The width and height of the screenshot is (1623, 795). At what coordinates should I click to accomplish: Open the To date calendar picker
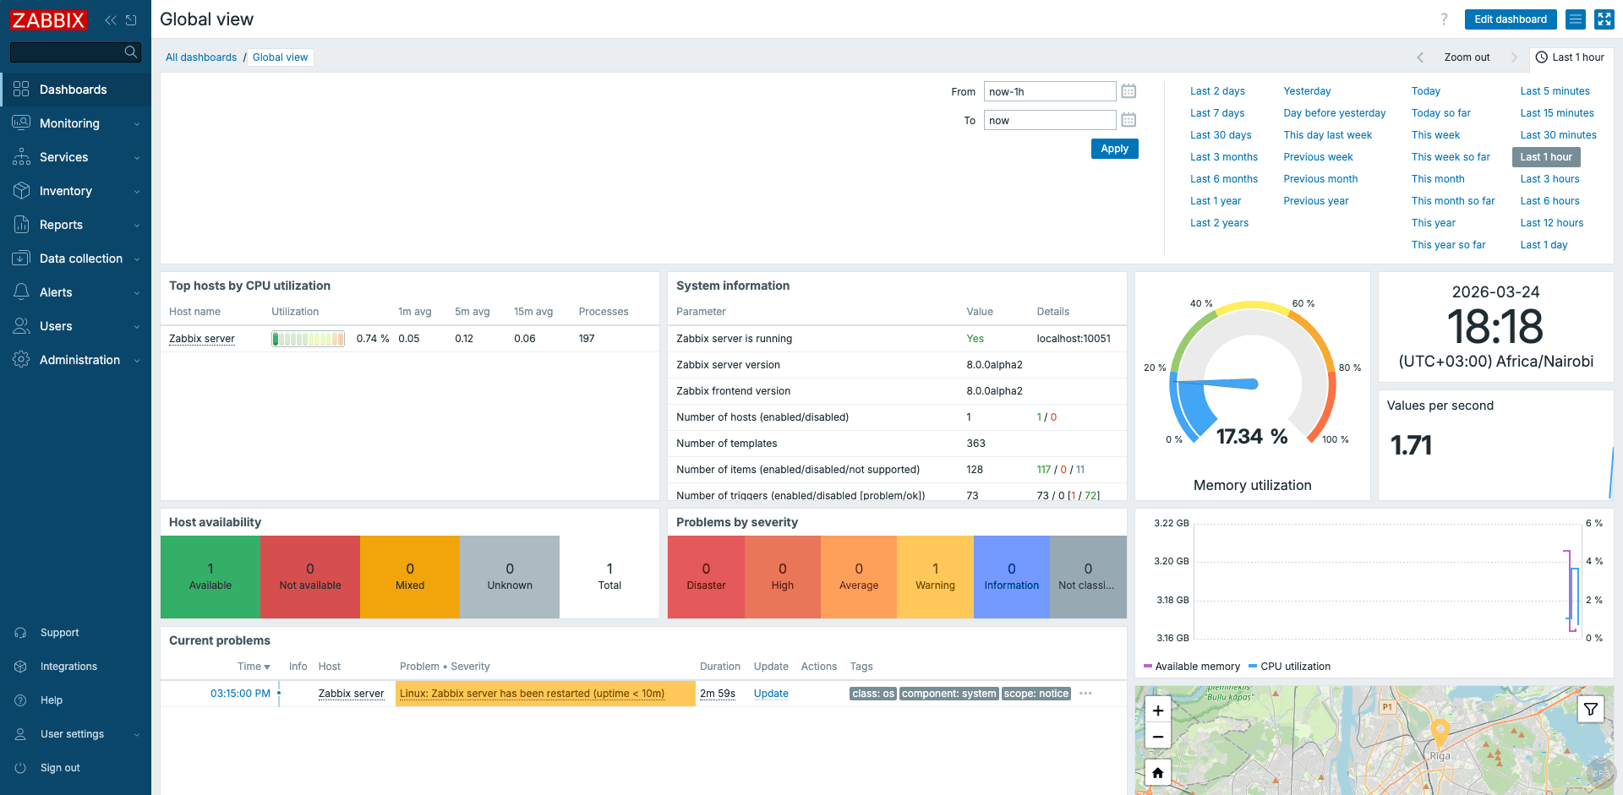[1128, 119]
